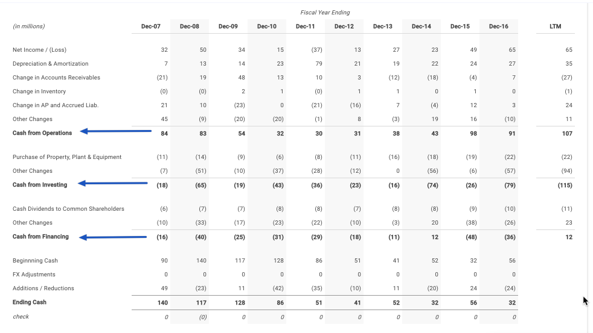Viewport: 593px width, 333px height.
Task: Click the Dec-16 column header
Action: coord(498,26)
